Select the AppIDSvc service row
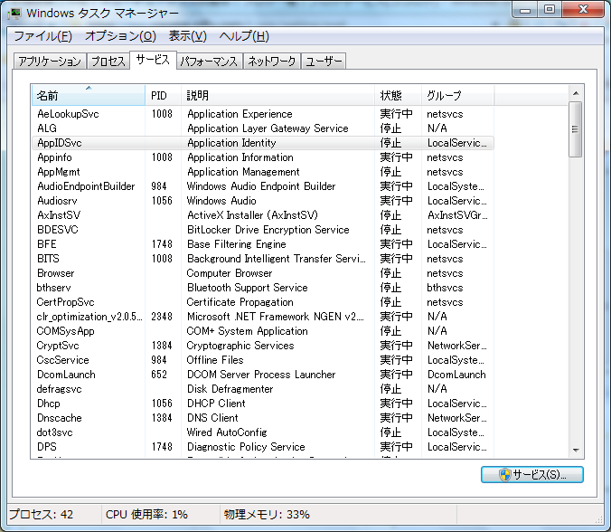 coord(263,143)
